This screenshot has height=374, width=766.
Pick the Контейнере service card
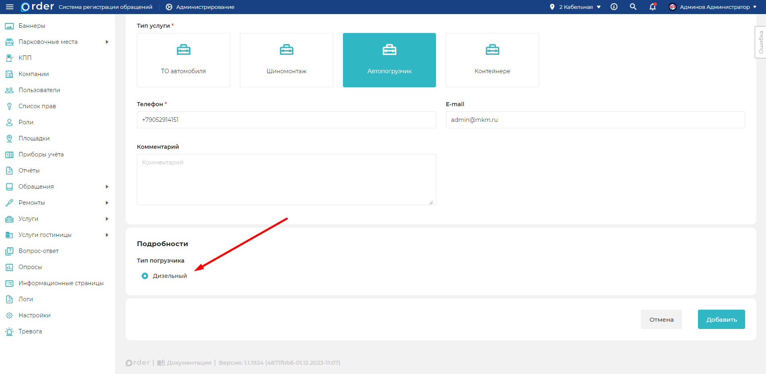click(x=492, y=60)
